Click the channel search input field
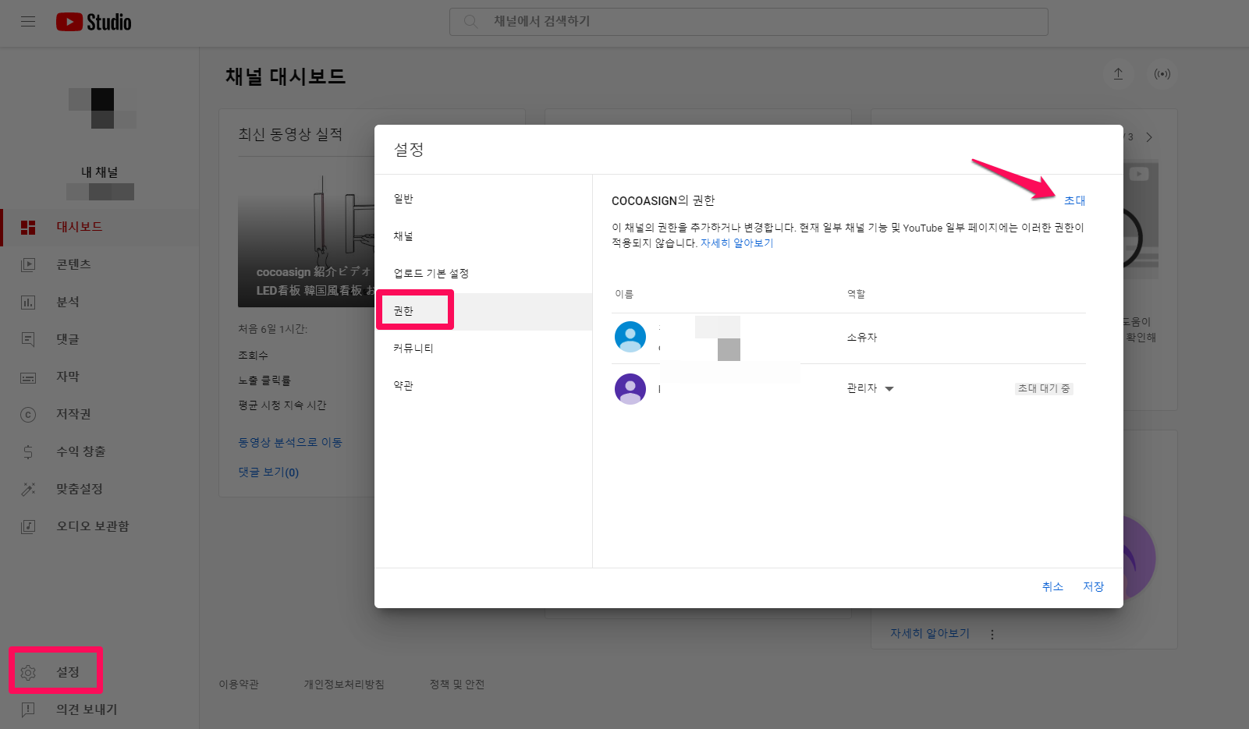The width and height of the screenshot is (1249, 729). [x=748, y=22]
